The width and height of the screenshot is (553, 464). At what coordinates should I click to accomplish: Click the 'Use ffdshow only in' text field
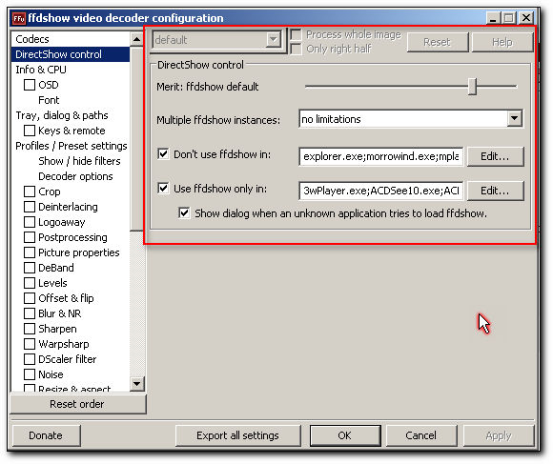(380, 191)
